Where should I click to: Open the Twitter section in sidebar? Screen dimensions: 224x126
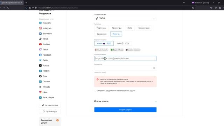click(44, 60)
